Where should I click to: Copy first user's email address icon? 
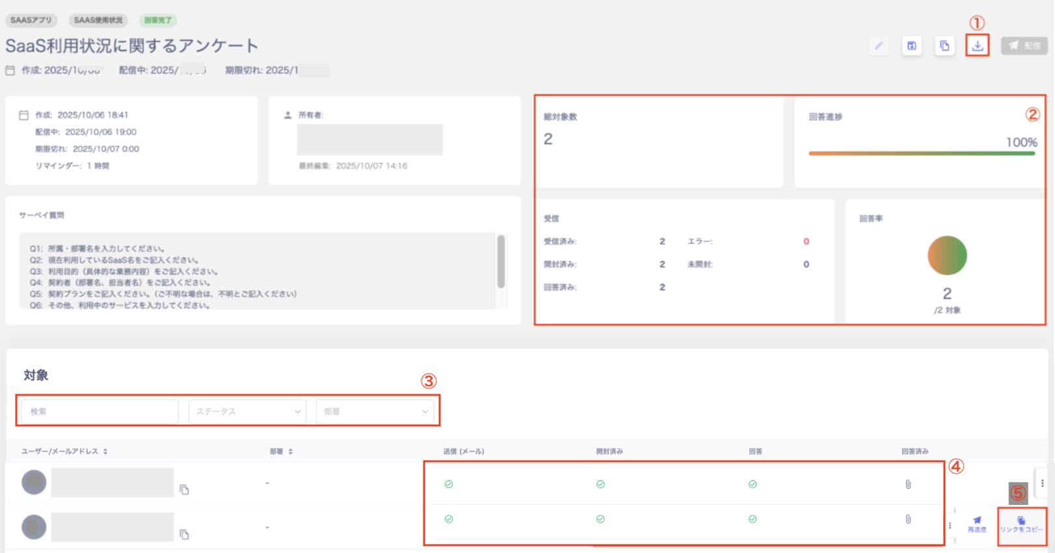(x=184, y=489)
